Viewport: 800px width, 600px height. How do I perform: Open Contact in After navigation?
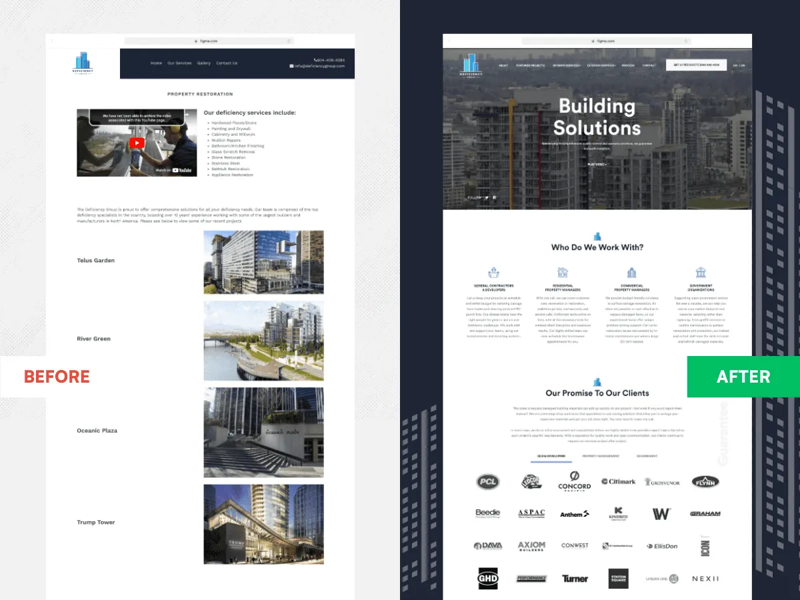[649, 65]
